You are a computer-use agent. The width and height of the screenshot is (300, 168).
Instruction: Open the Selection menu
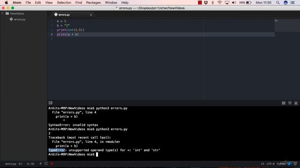pos(64,2)
